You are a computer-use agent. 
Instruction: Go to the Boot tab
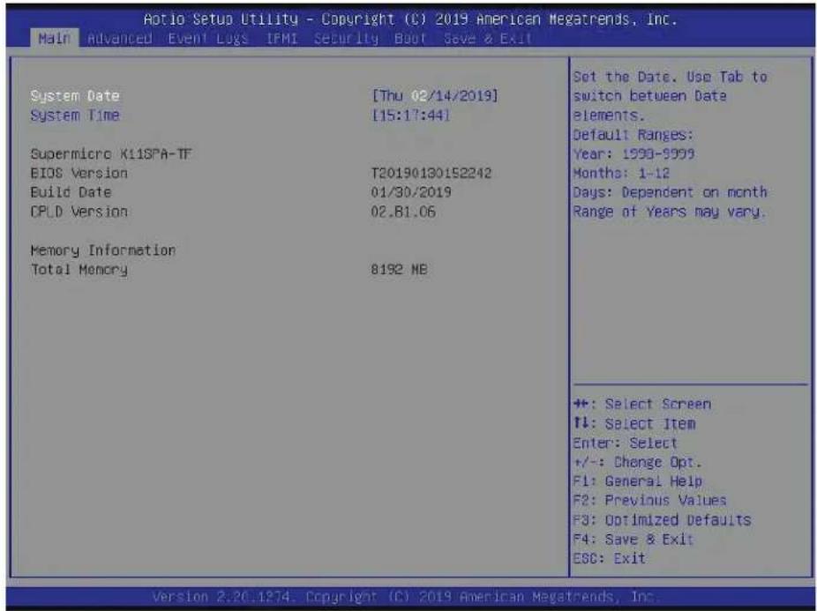tap(410, 39)
